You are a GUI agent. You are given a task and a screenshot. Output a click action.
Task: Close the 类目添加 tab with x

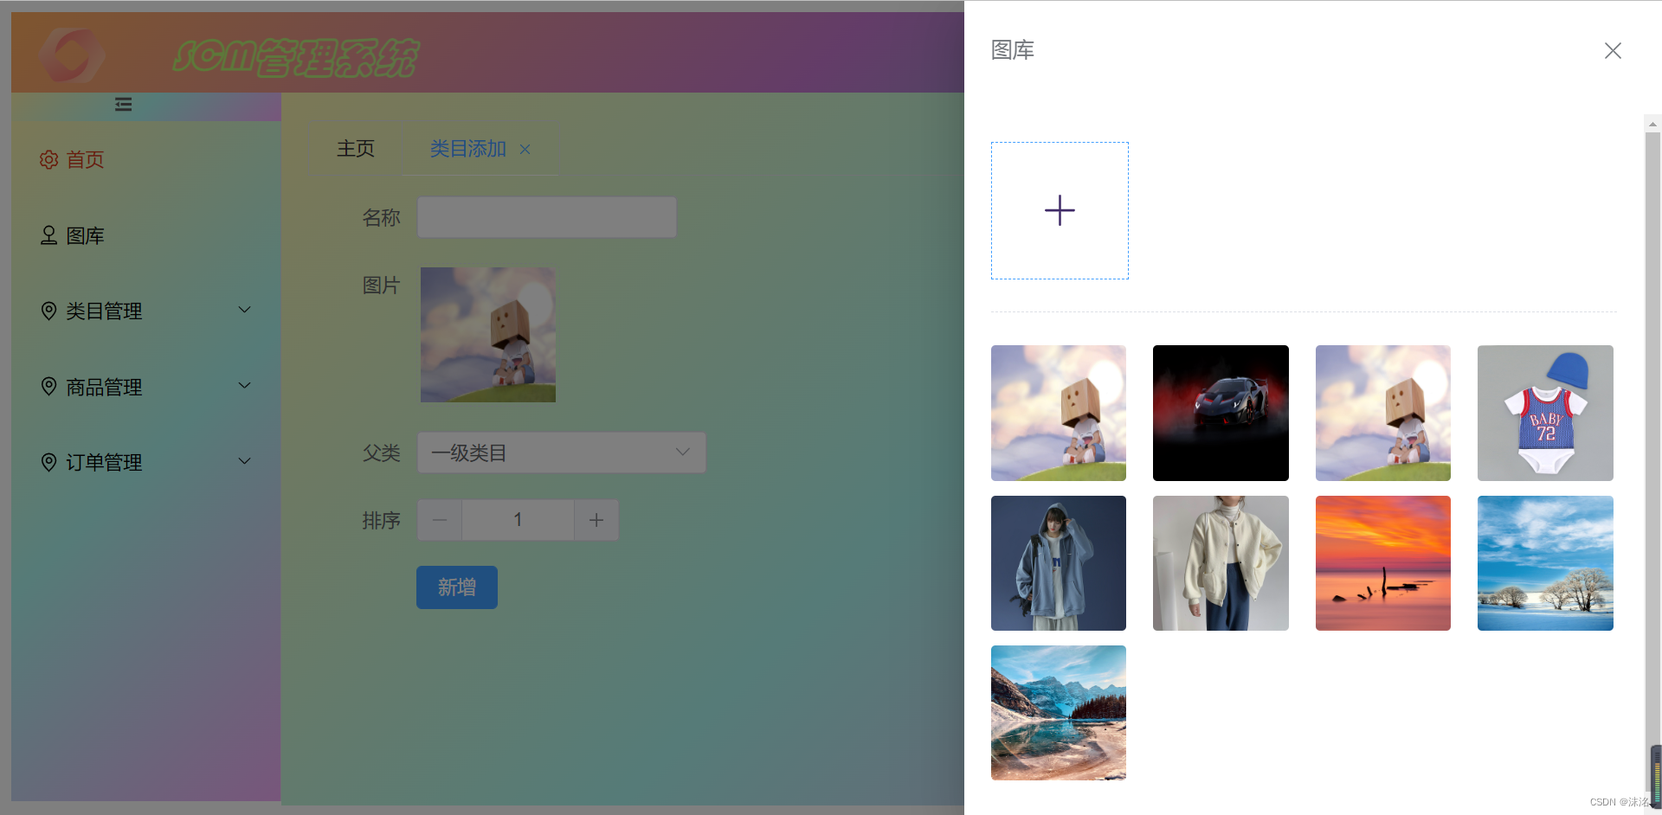click(525, 150)
